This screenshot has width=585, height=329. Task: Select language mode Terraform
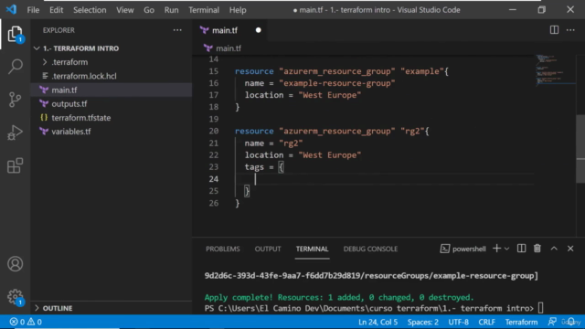[x=521, y=322]
